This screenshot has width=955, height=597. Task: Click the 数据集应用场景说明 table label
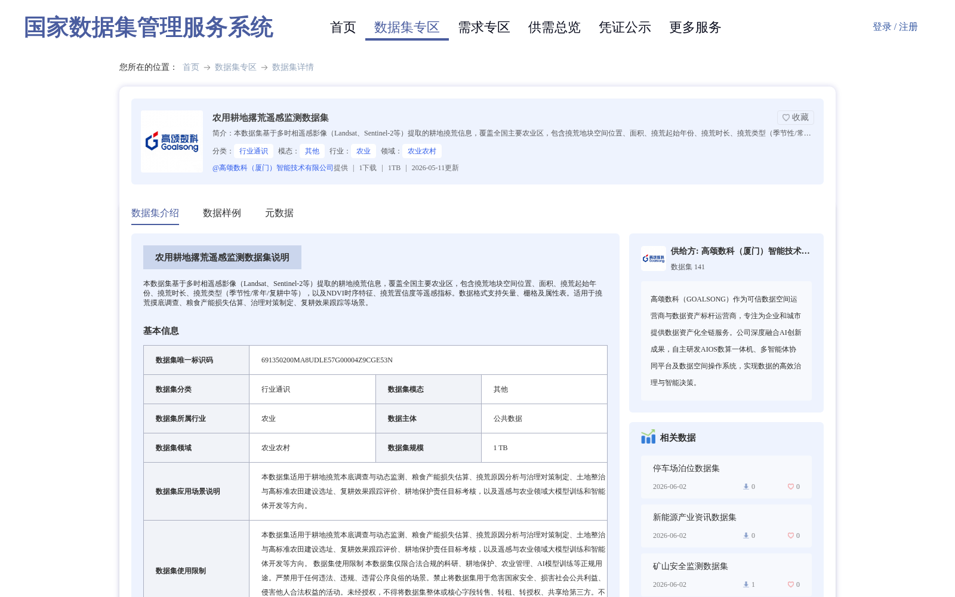point(188,491)
